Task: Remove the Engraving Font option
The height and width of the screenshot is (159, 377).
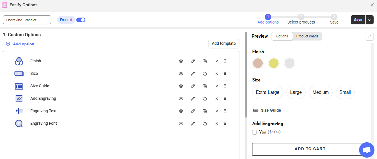Action: pos(217,124)
